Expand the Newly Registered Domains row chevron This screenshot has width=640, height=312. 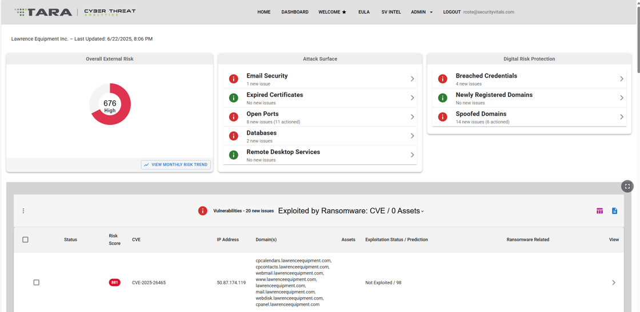[622, 98]
